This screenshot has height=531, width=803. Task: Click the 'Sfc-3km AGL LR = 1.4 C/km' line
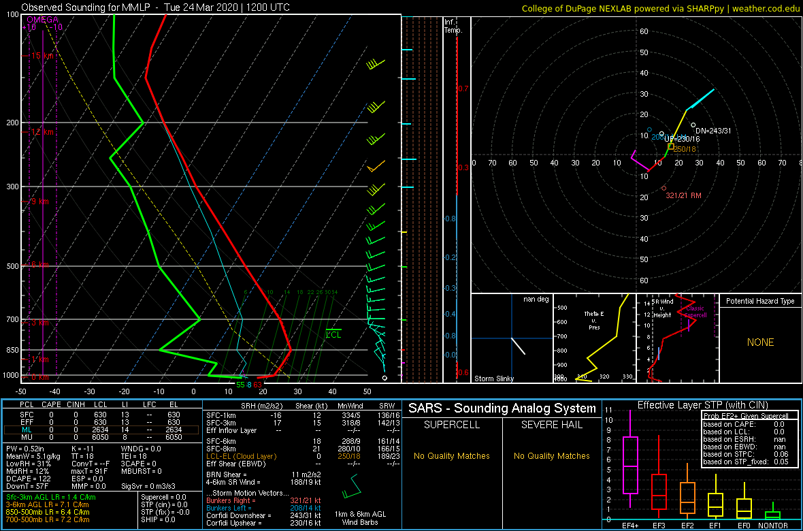point(51,497)
